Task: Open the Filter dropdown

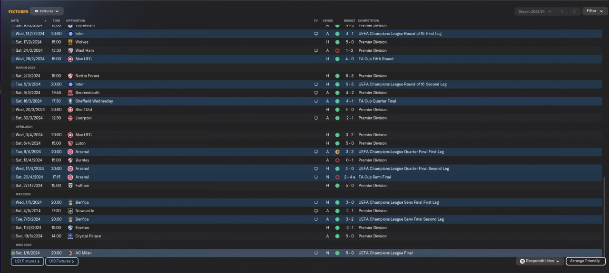Action: tap(595, 11)
